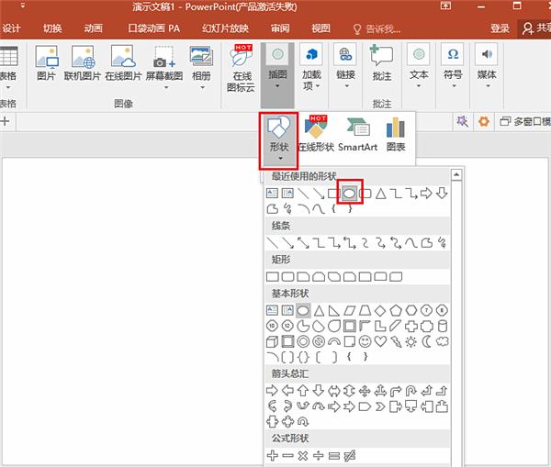Select the donut basic shape
The height and width of the screenshot is (467, 551).
tap(303, 341)
